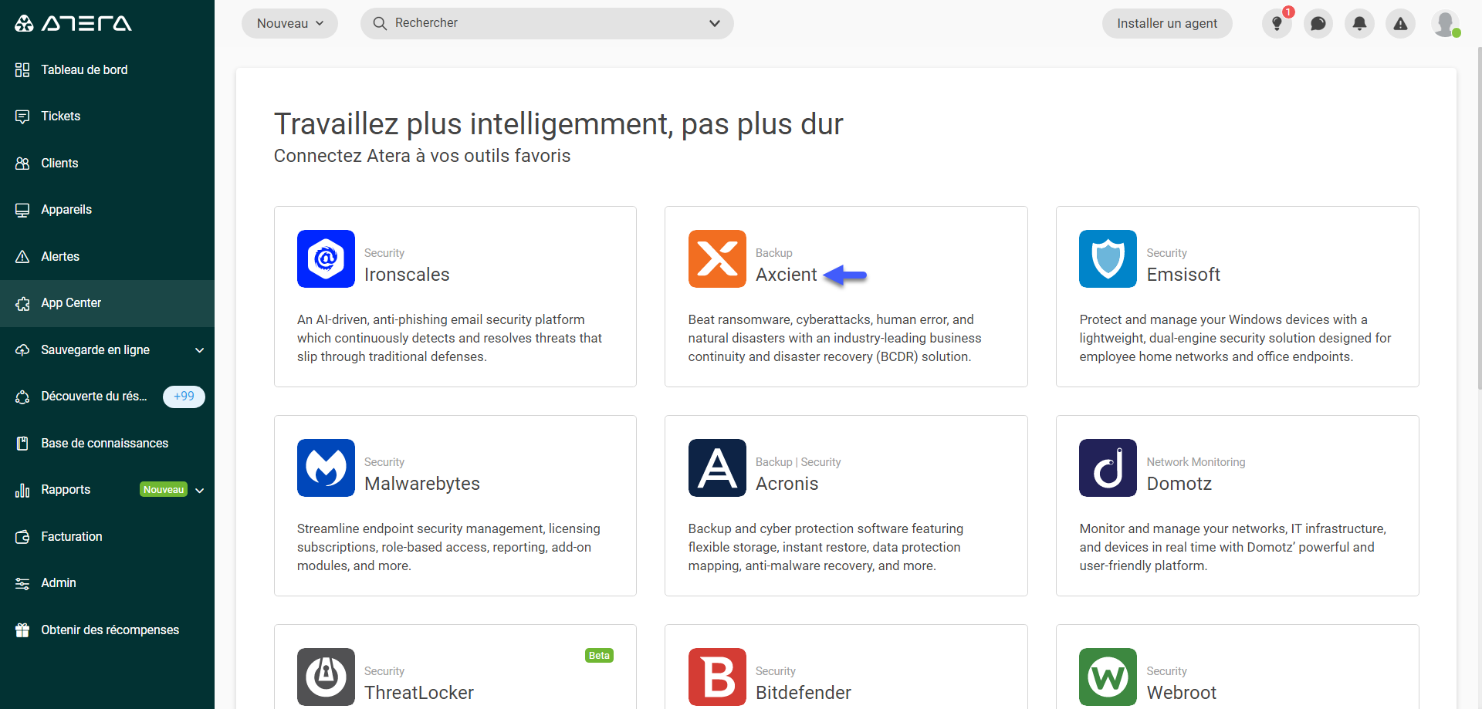The image size is (1482, 709).
Task: Click Installer un agent button
Action: click(x=1167, y=24)
